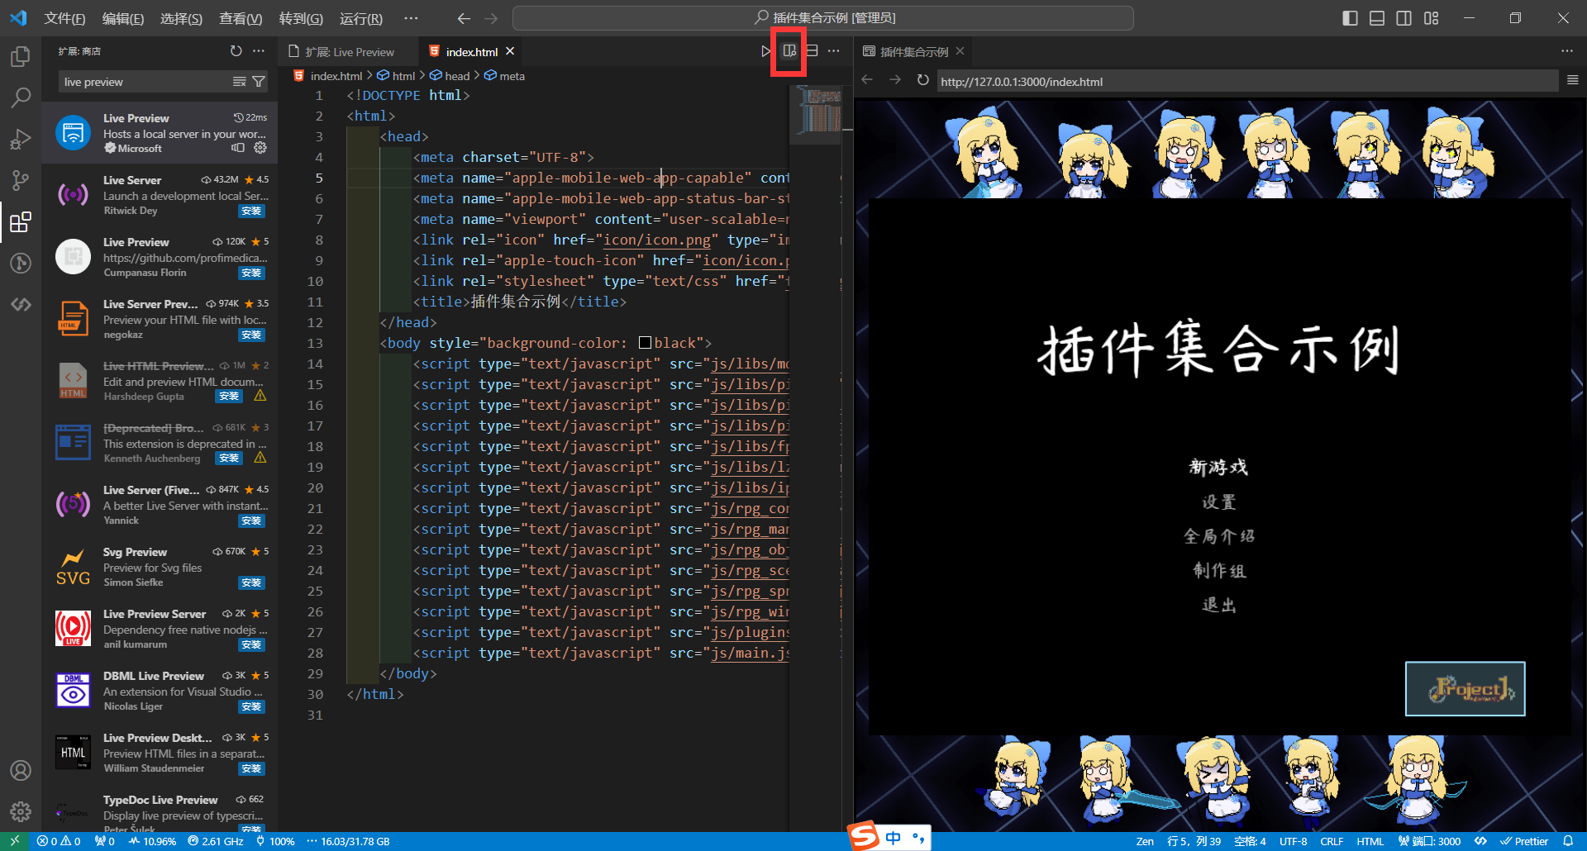Screen dimensions: 1587x851
Task: Go forward in the preview browser
Action: [895, 80]
